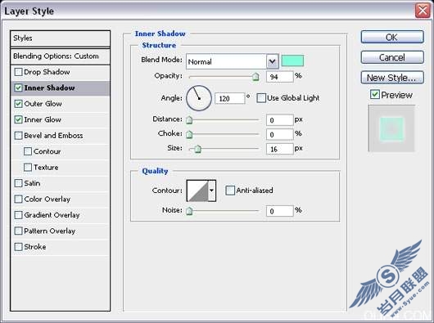Uncheck the Inner Glow checkbox
The width and height of the screenshot is (434, 323).
(18, 119)
